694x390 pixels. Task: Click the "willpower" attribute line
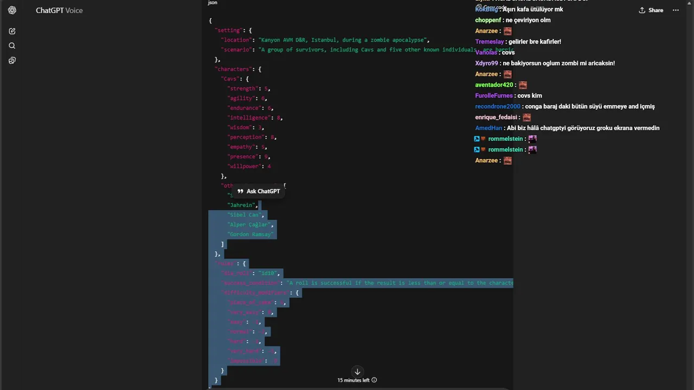click(x=249, y=167)
